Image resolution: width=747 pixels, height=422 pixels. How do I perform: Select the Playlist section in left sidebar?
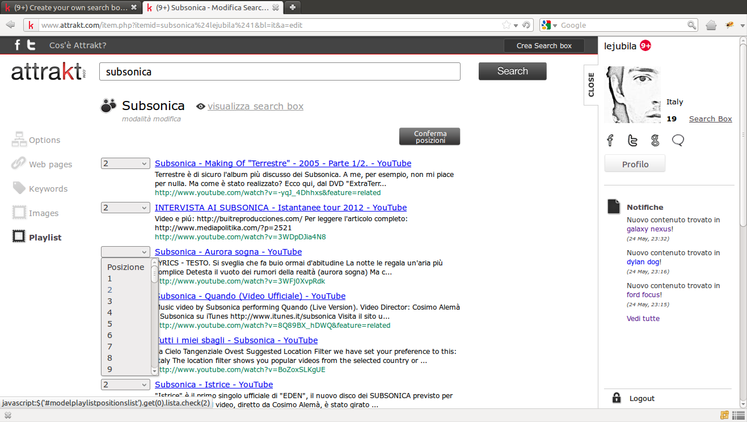[x=37, y=237]
